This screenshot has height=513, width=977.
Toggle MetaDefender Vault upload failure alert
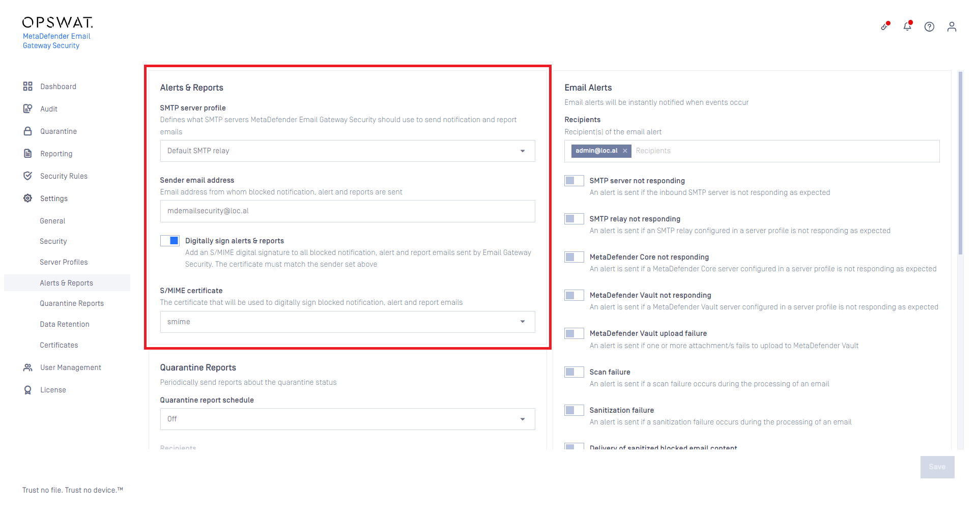tap(574, 333)
